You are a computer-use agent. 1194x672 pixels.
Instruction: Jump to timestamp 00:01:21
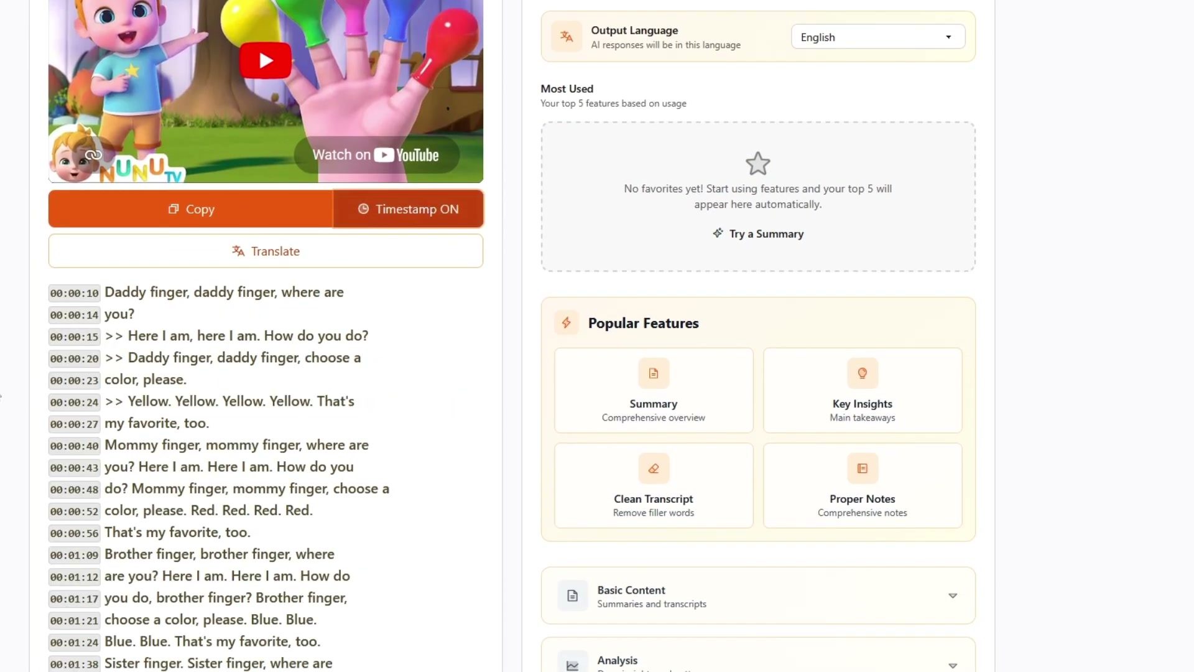point(75,620)
